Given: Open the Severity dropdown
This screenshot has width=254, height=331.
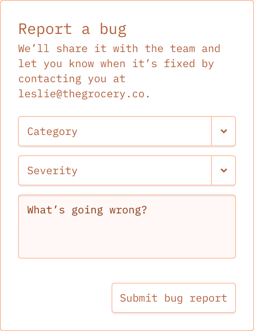Looking at the screenshot, I should (x=127, y=170).
